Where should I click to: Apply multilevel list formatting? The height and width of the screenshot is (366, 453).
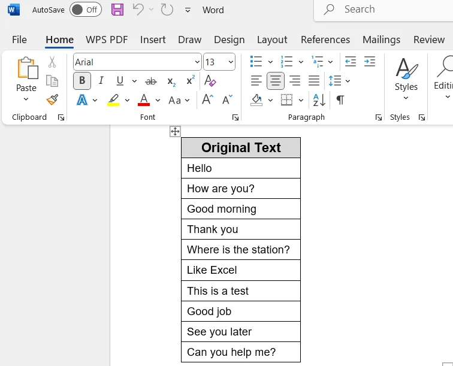coord(317,62)
